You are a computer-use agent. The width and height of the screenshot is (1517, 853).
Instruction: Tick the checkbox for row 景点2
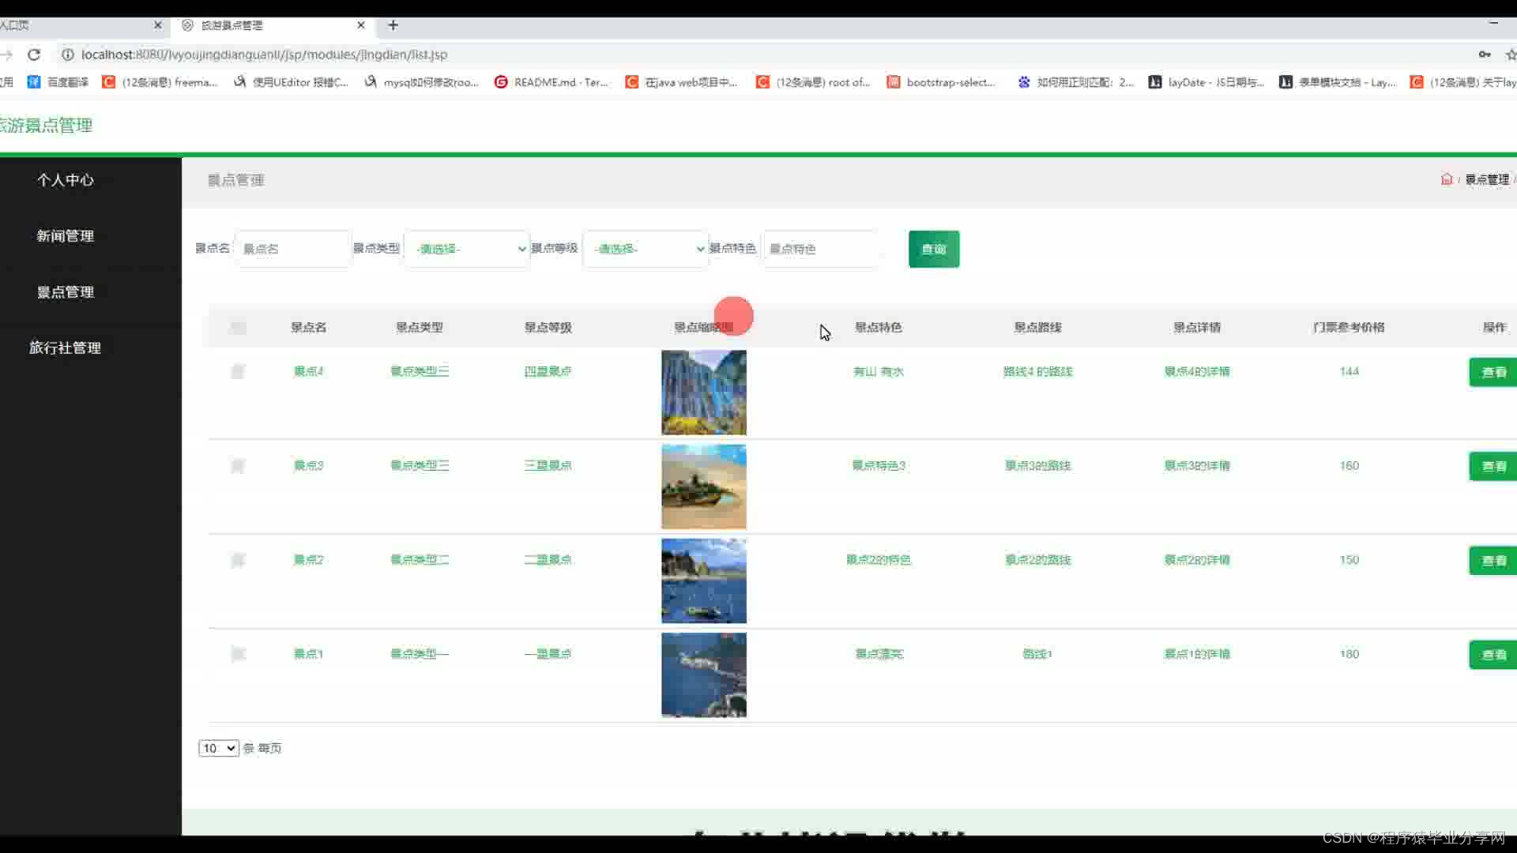[238, 560]
